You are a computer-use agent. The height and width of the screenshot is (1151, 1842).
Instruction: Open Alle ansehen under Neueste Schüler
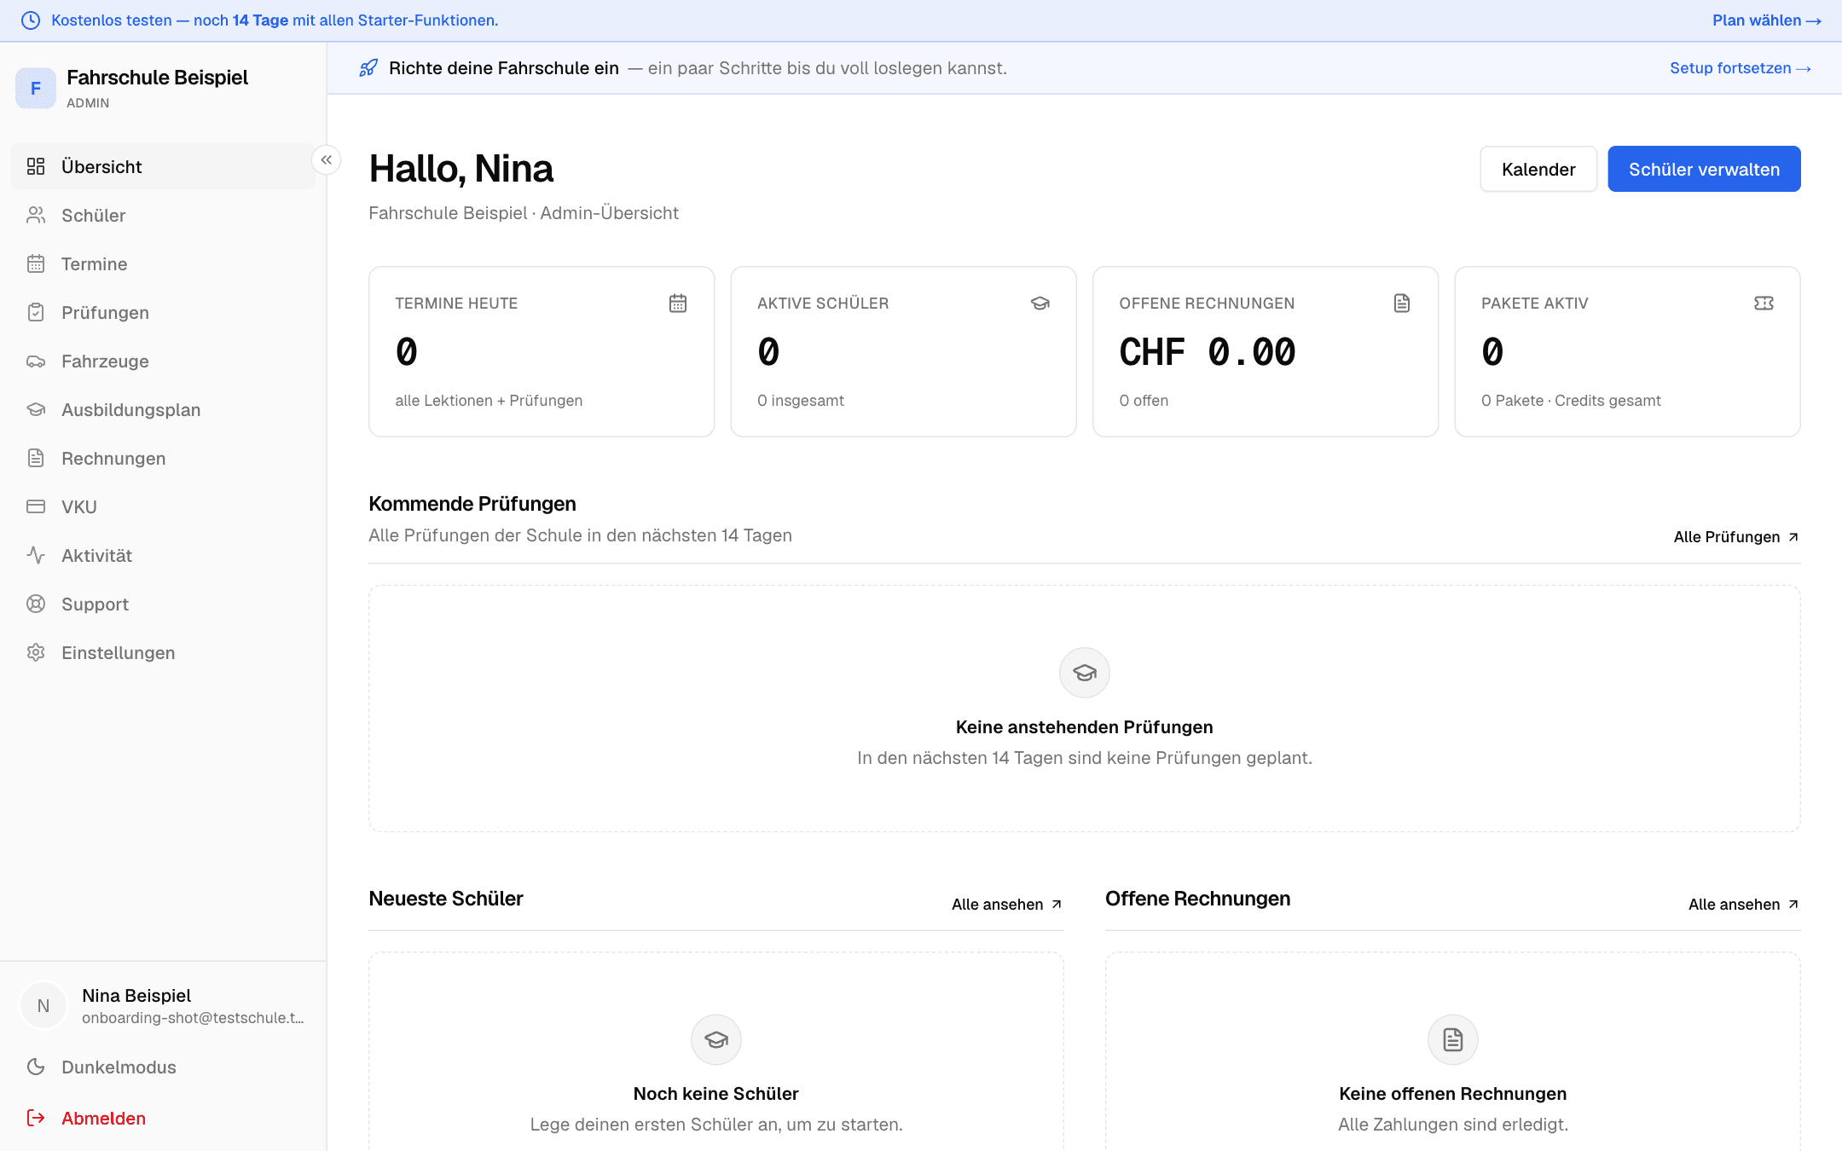point(1007,904)
